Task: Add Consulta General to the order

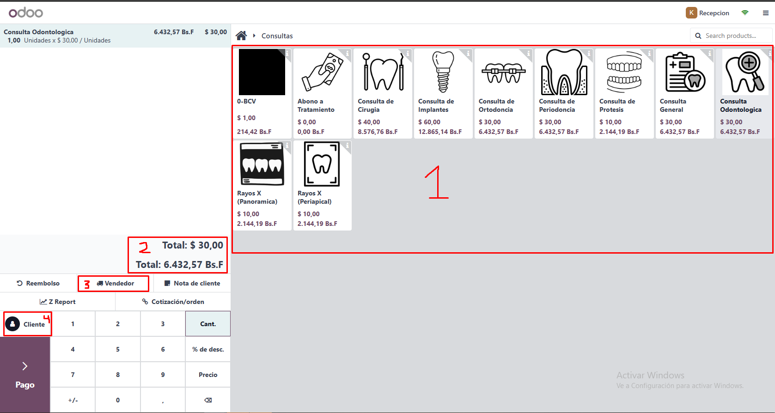Action: [684, 93]
